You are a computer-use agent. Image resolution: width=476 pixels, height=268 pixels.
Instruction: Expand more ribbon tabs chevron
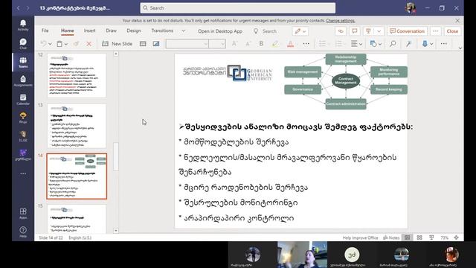pyautogui.click(x=184, y=31)
